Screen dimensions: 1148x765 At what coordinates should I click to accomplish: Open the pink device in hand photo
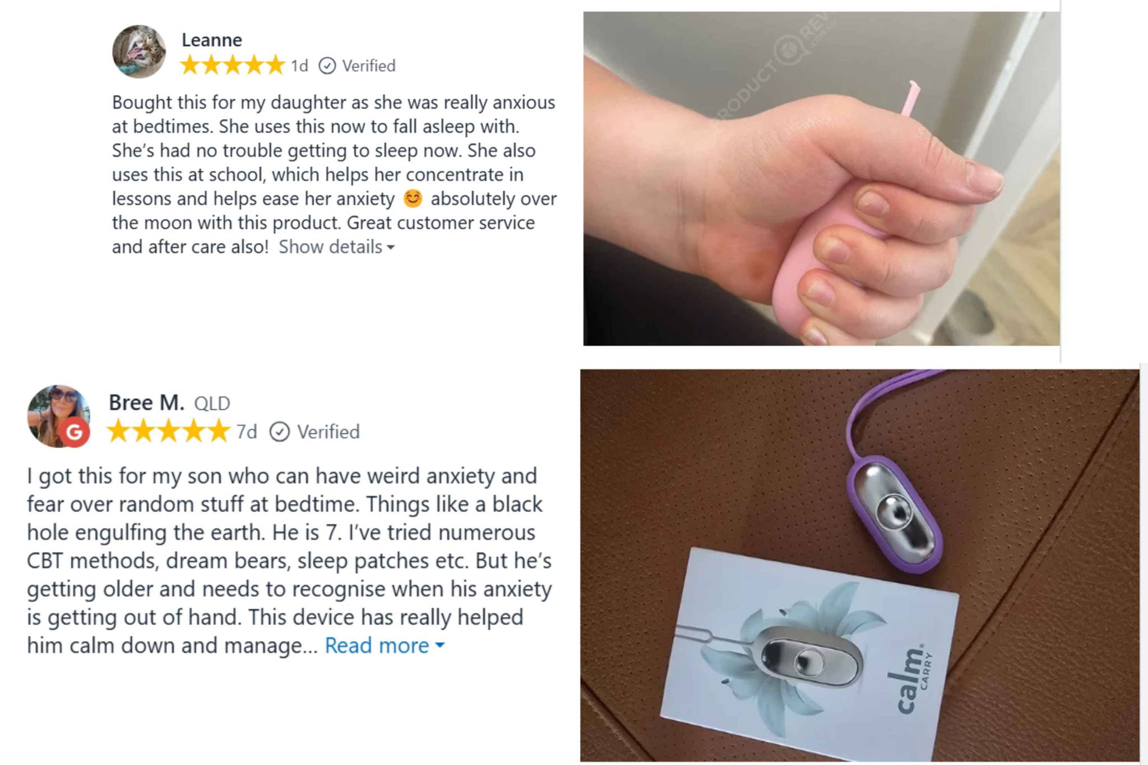coord(821,178)
